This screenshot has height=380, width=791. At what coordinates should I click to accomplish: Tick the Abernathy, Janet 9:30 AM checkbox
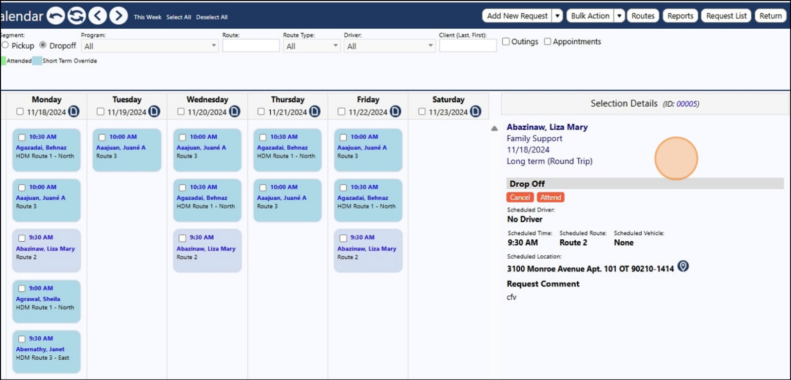click(x=22, y=339)
